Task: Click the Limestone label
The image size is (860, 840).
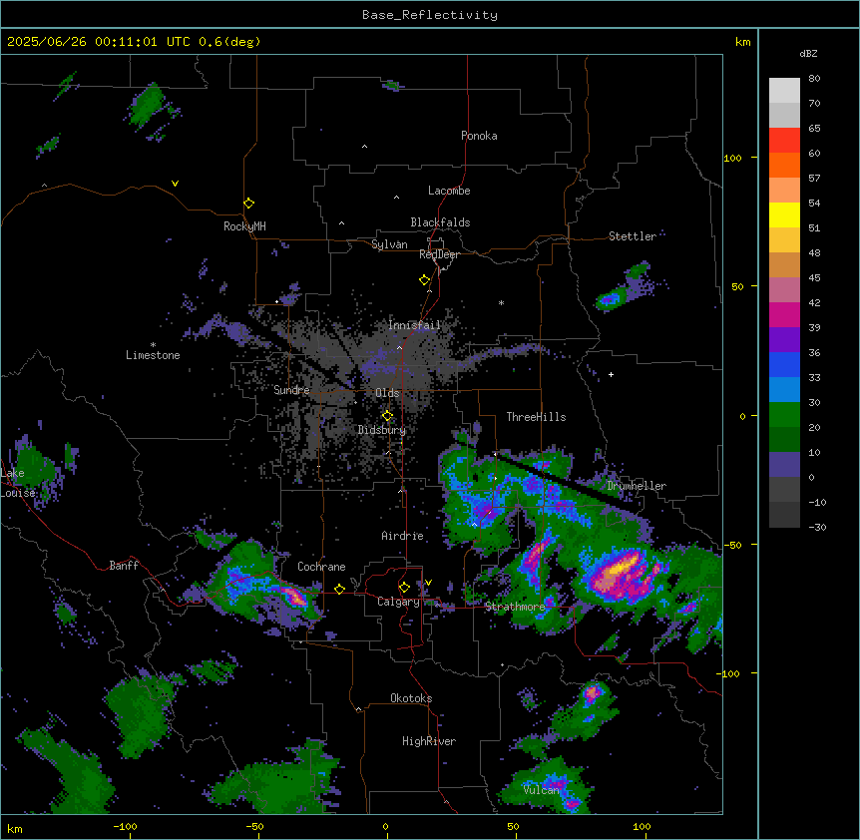Action: point(153,355)
